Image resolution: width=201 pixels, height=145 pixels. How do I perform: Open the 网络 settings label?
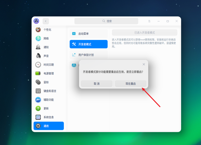coord(46,38)
